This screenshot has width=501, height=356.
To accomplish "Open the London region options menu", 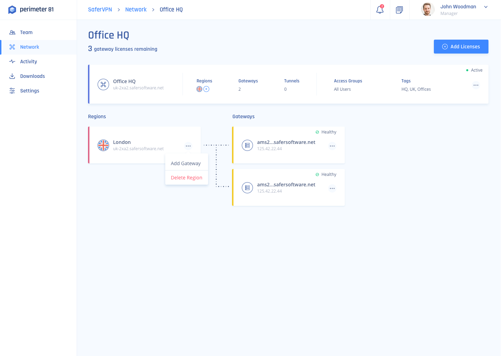I will point(188,146).
